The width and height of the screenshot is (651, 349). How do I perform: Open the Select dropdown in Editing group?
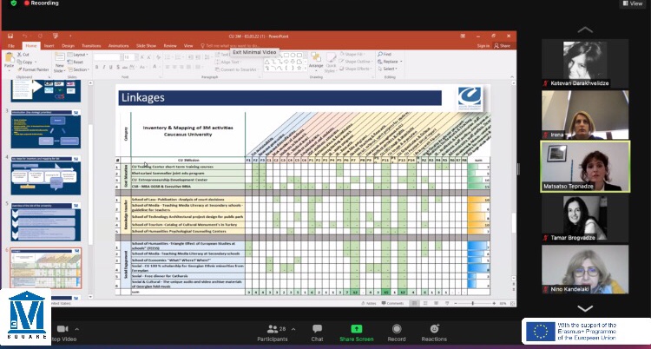(x=388, y=69)
